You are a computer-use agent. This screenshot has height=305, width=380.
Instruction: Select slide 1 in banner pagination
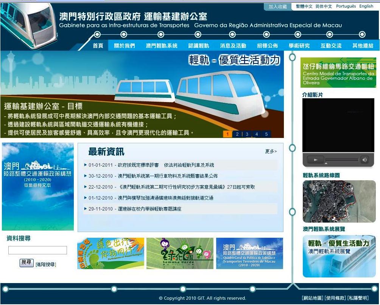(x=227, y=134)
